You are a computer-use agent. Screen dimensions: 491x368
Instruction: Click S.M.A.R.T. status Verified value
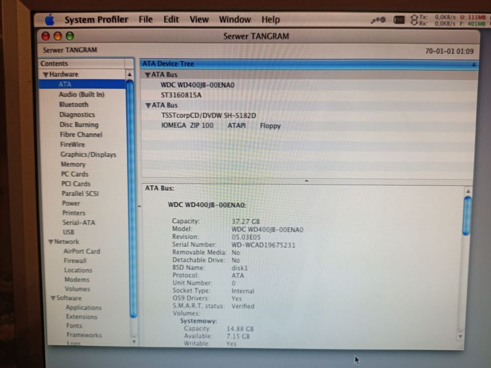point(243,306)
